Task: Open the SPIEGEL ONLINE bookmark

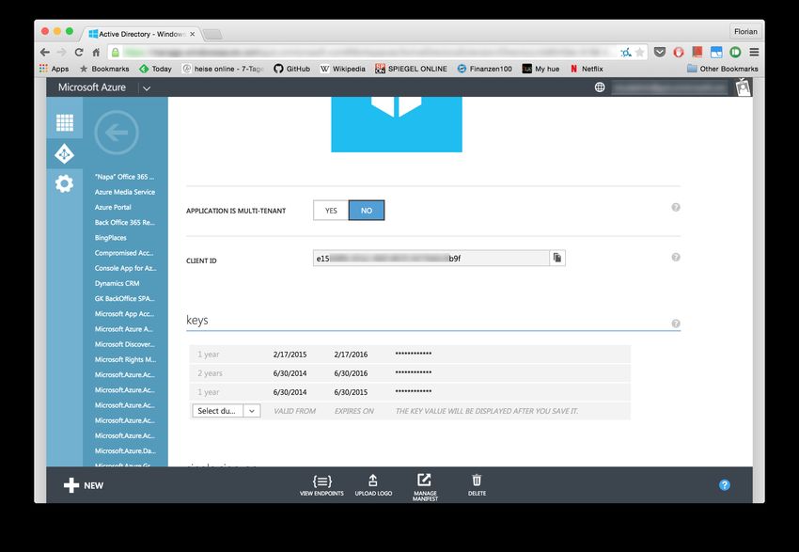Action: [411, 69]
